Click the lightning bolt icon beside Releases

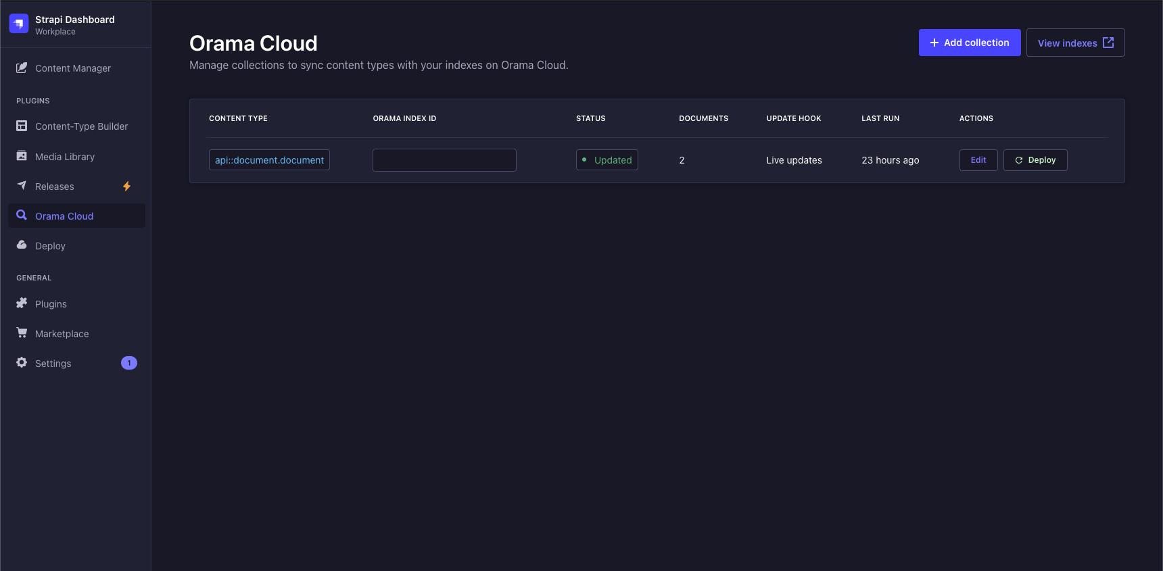(x=126, y=187)
